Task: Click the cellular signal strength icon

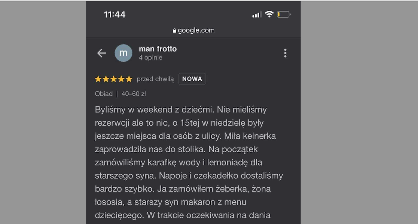Action: click(256, 15)
